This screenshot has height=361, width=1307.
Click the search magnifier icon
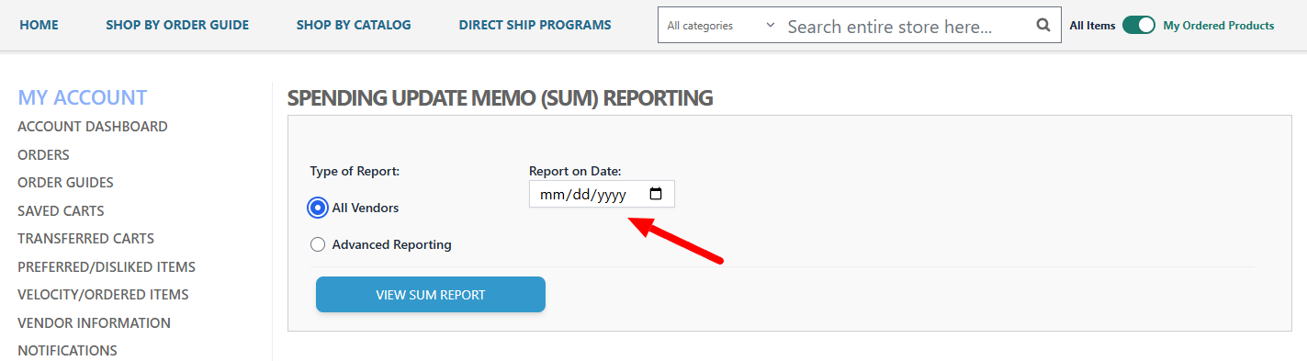coord(1042,26)
